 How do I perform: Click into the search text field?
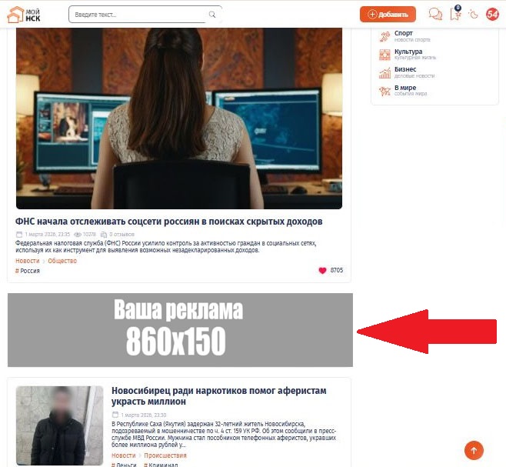pos(138,15)
